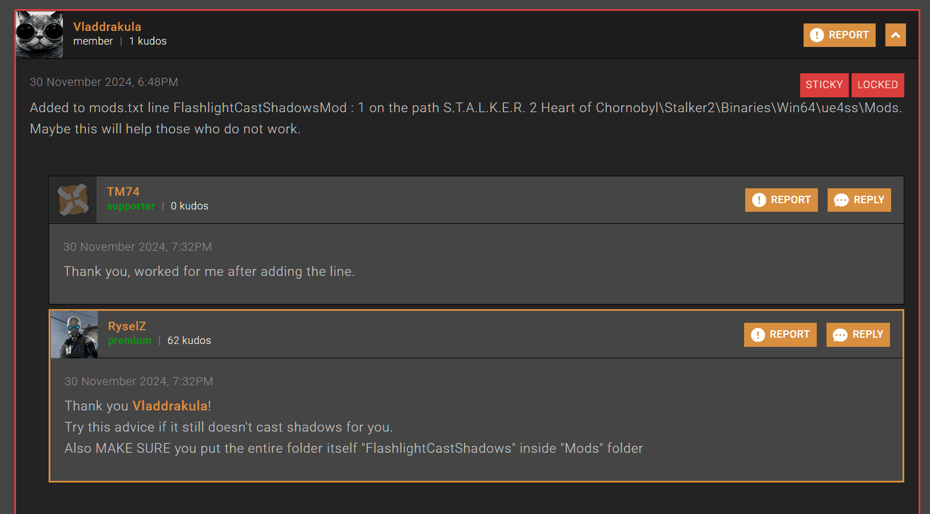Image resolution: width=930 pixels, height=514 pixels.
Task: Follow the Vladdrakula mention in RyselZ's reply
Action: click(170, 406)
